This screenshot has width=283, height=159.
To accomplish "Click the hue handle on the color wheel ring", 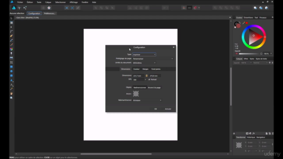I will 265,37.
